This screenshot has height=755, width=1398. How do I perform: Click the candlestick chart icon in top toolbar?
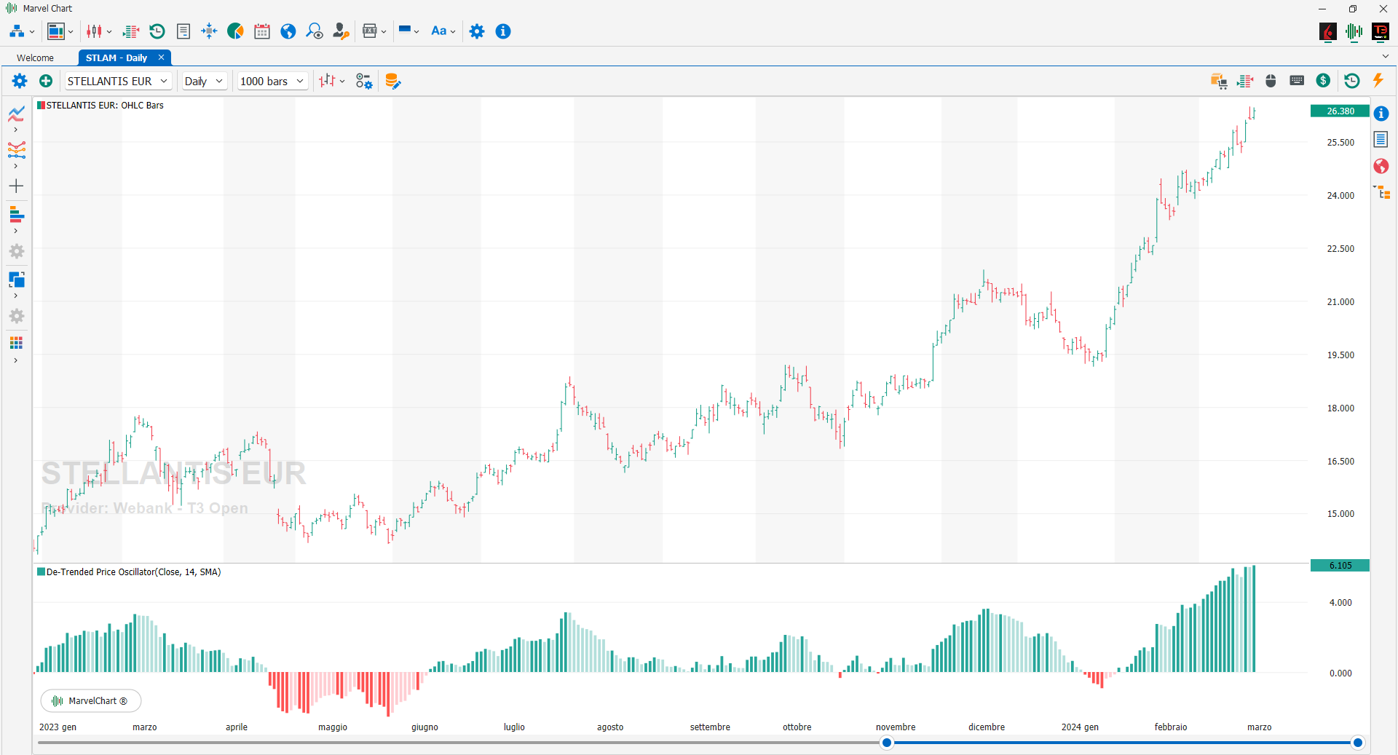pos(94,31)
